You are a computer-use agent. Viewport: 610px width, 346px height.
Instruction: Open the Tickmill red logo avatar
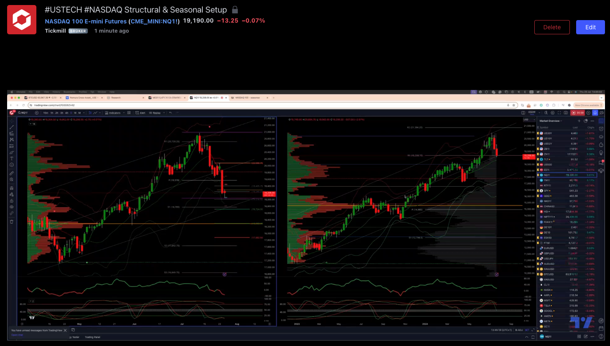[22, 20]
